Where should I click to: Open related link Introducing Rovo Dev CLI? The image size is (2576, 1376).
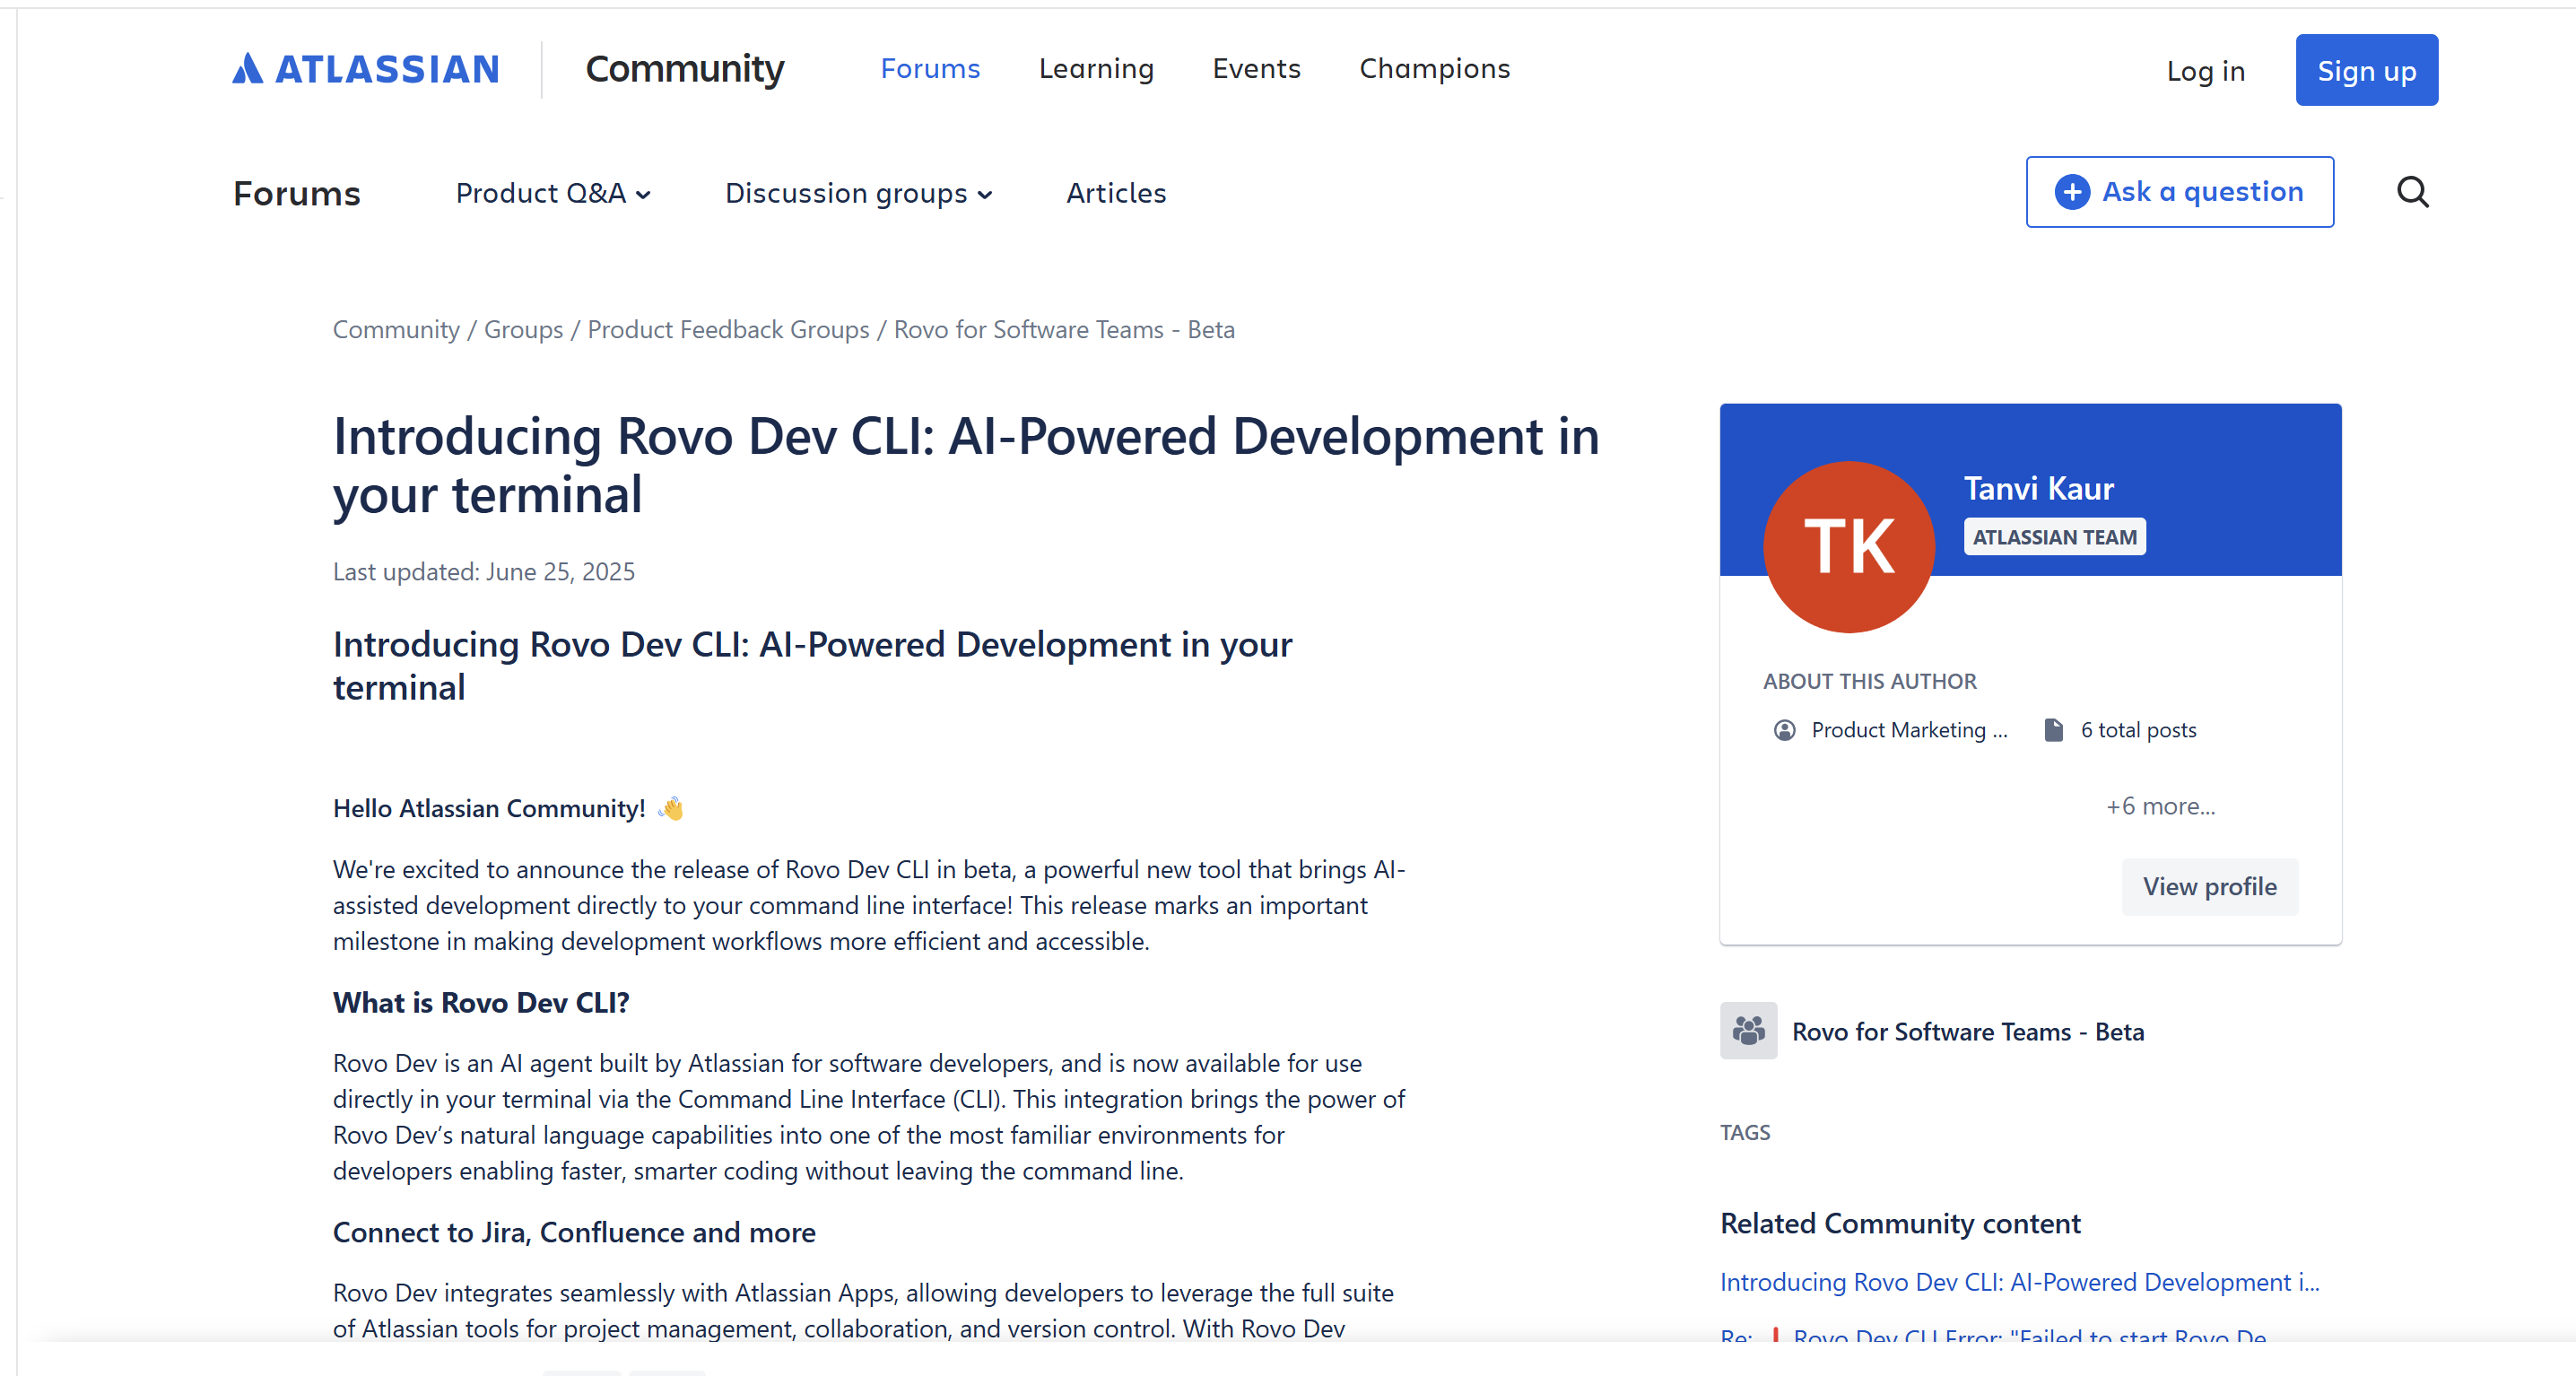2019,1282
